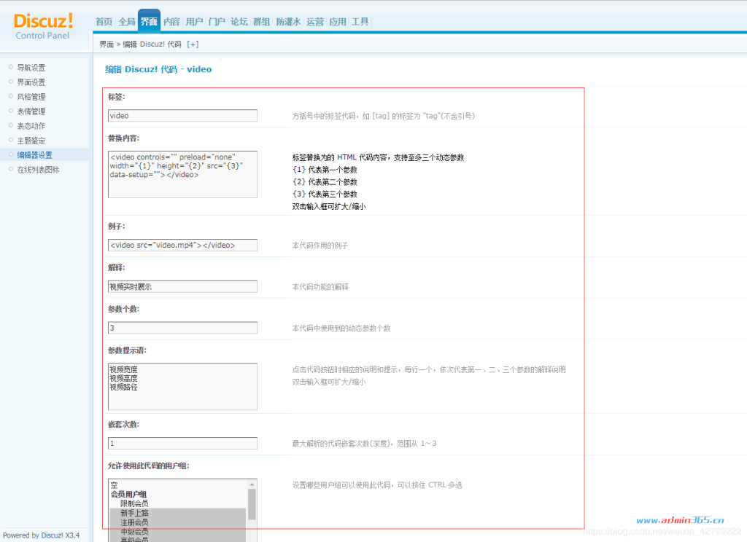
Task: Click the 界面 breadcrumb text
Action: pos(107,44)
